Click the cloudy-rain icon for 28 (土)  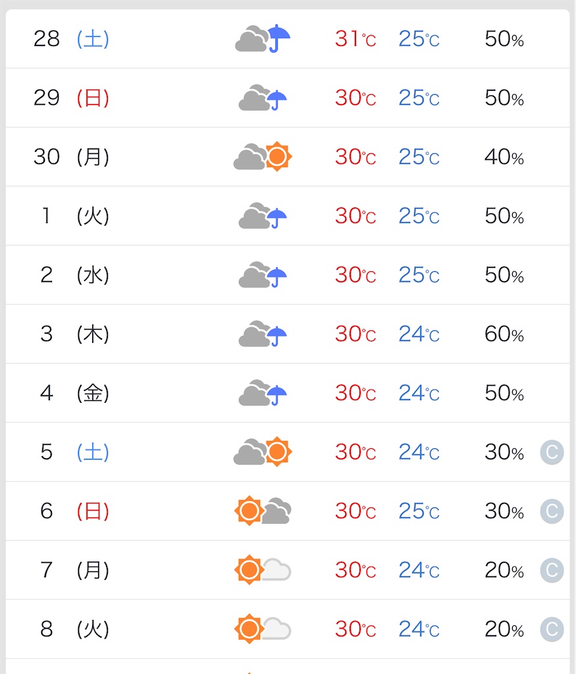click(x=263, y=39)
